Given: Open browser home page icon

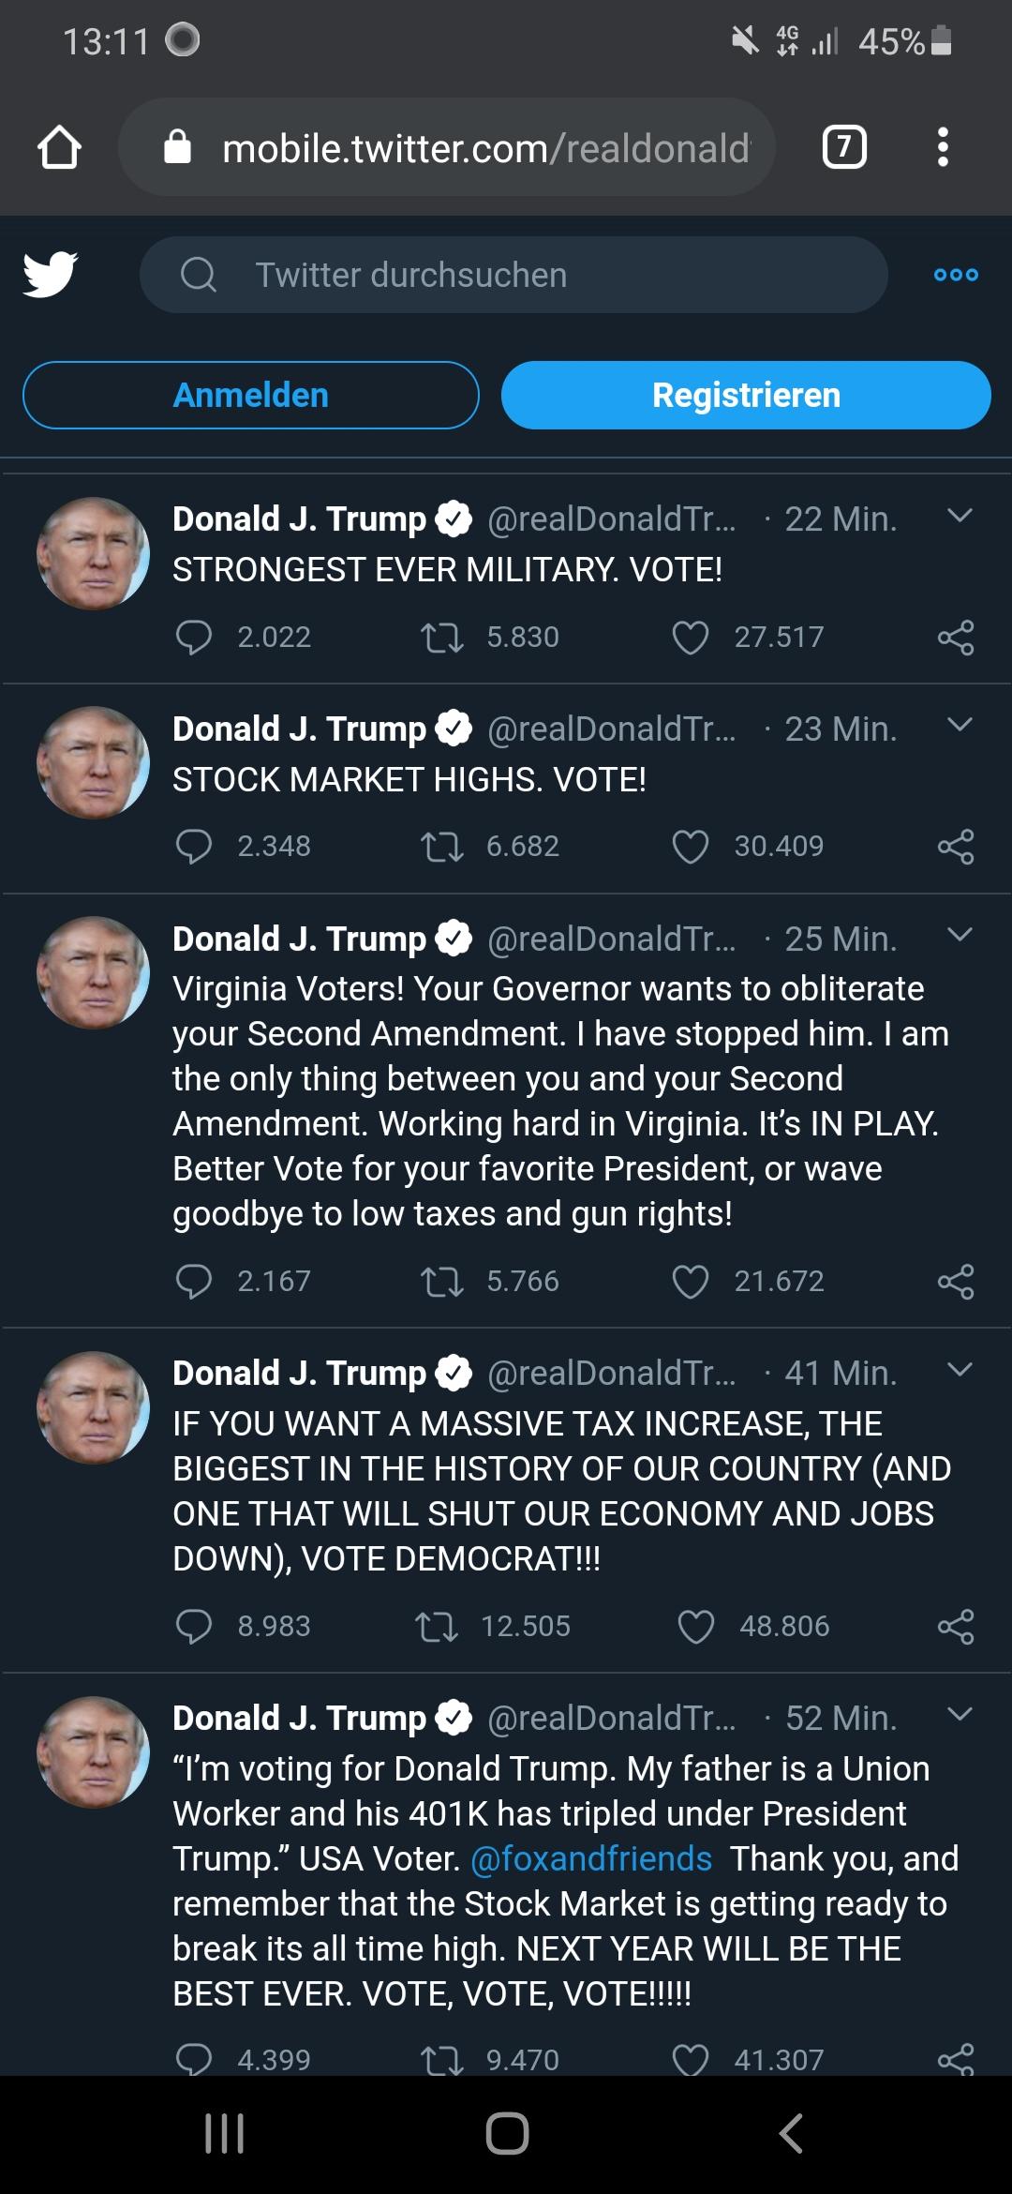Looking at the screenshot, I should (59, 147).
